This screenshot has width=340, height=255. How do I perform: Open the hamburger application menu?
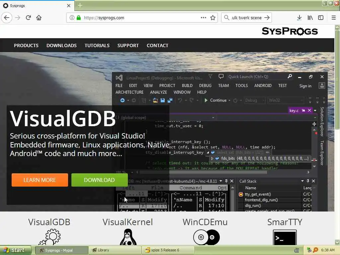pos(334,18)
